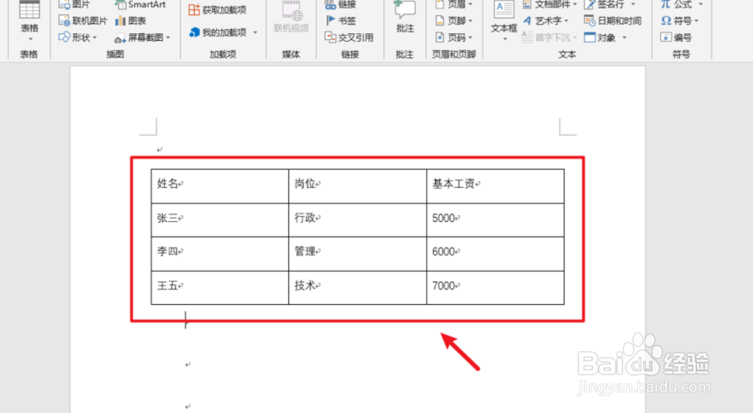Open the 表格 table menu
This screenshot has height=413, width=753.
click(x=29, y=20)
